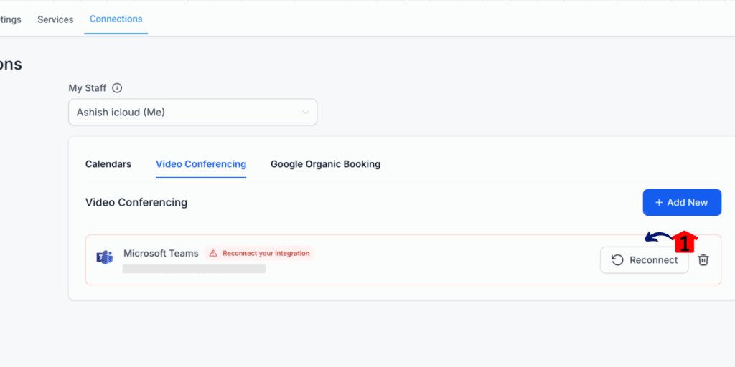Click the plus icon in Add New
This screenshot has height=367, width=735.
coord(658,203)
